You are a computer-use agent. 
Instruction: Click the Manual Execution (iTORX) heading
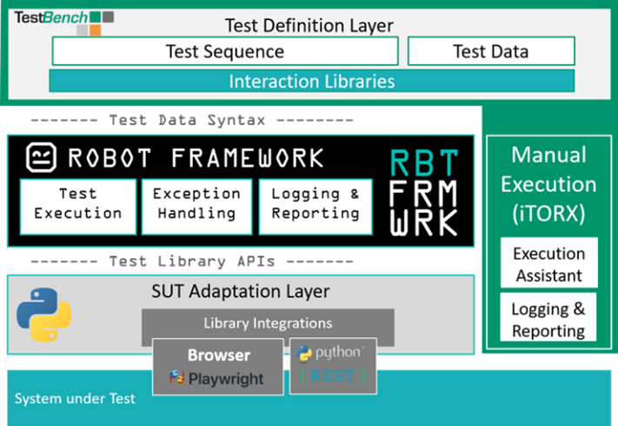[x=548, y=184]
